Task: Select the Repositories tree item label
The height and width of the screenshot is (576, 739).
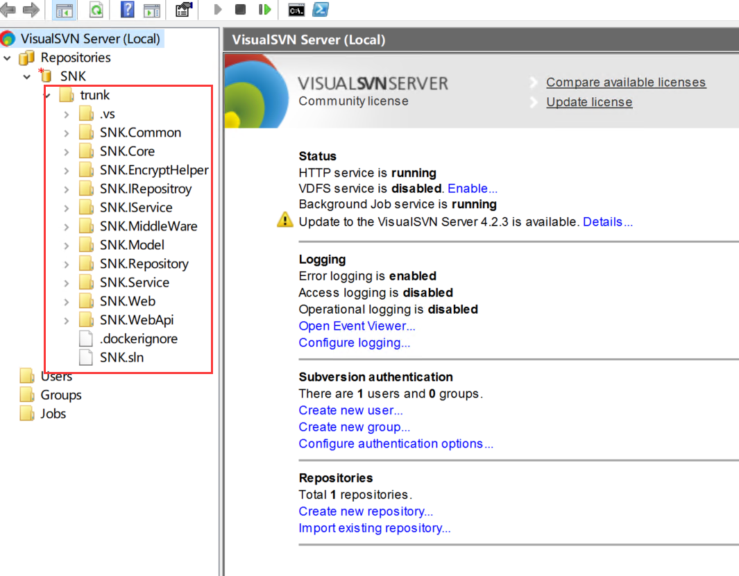Action: point(76,58)
